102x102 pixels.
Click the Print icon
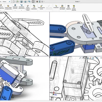25,2
